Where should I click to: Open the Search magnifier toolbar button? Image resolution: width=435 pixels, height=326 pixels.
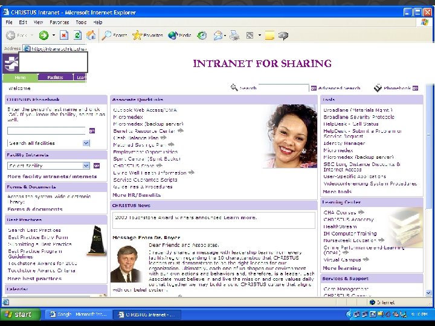tap(114, 35)
